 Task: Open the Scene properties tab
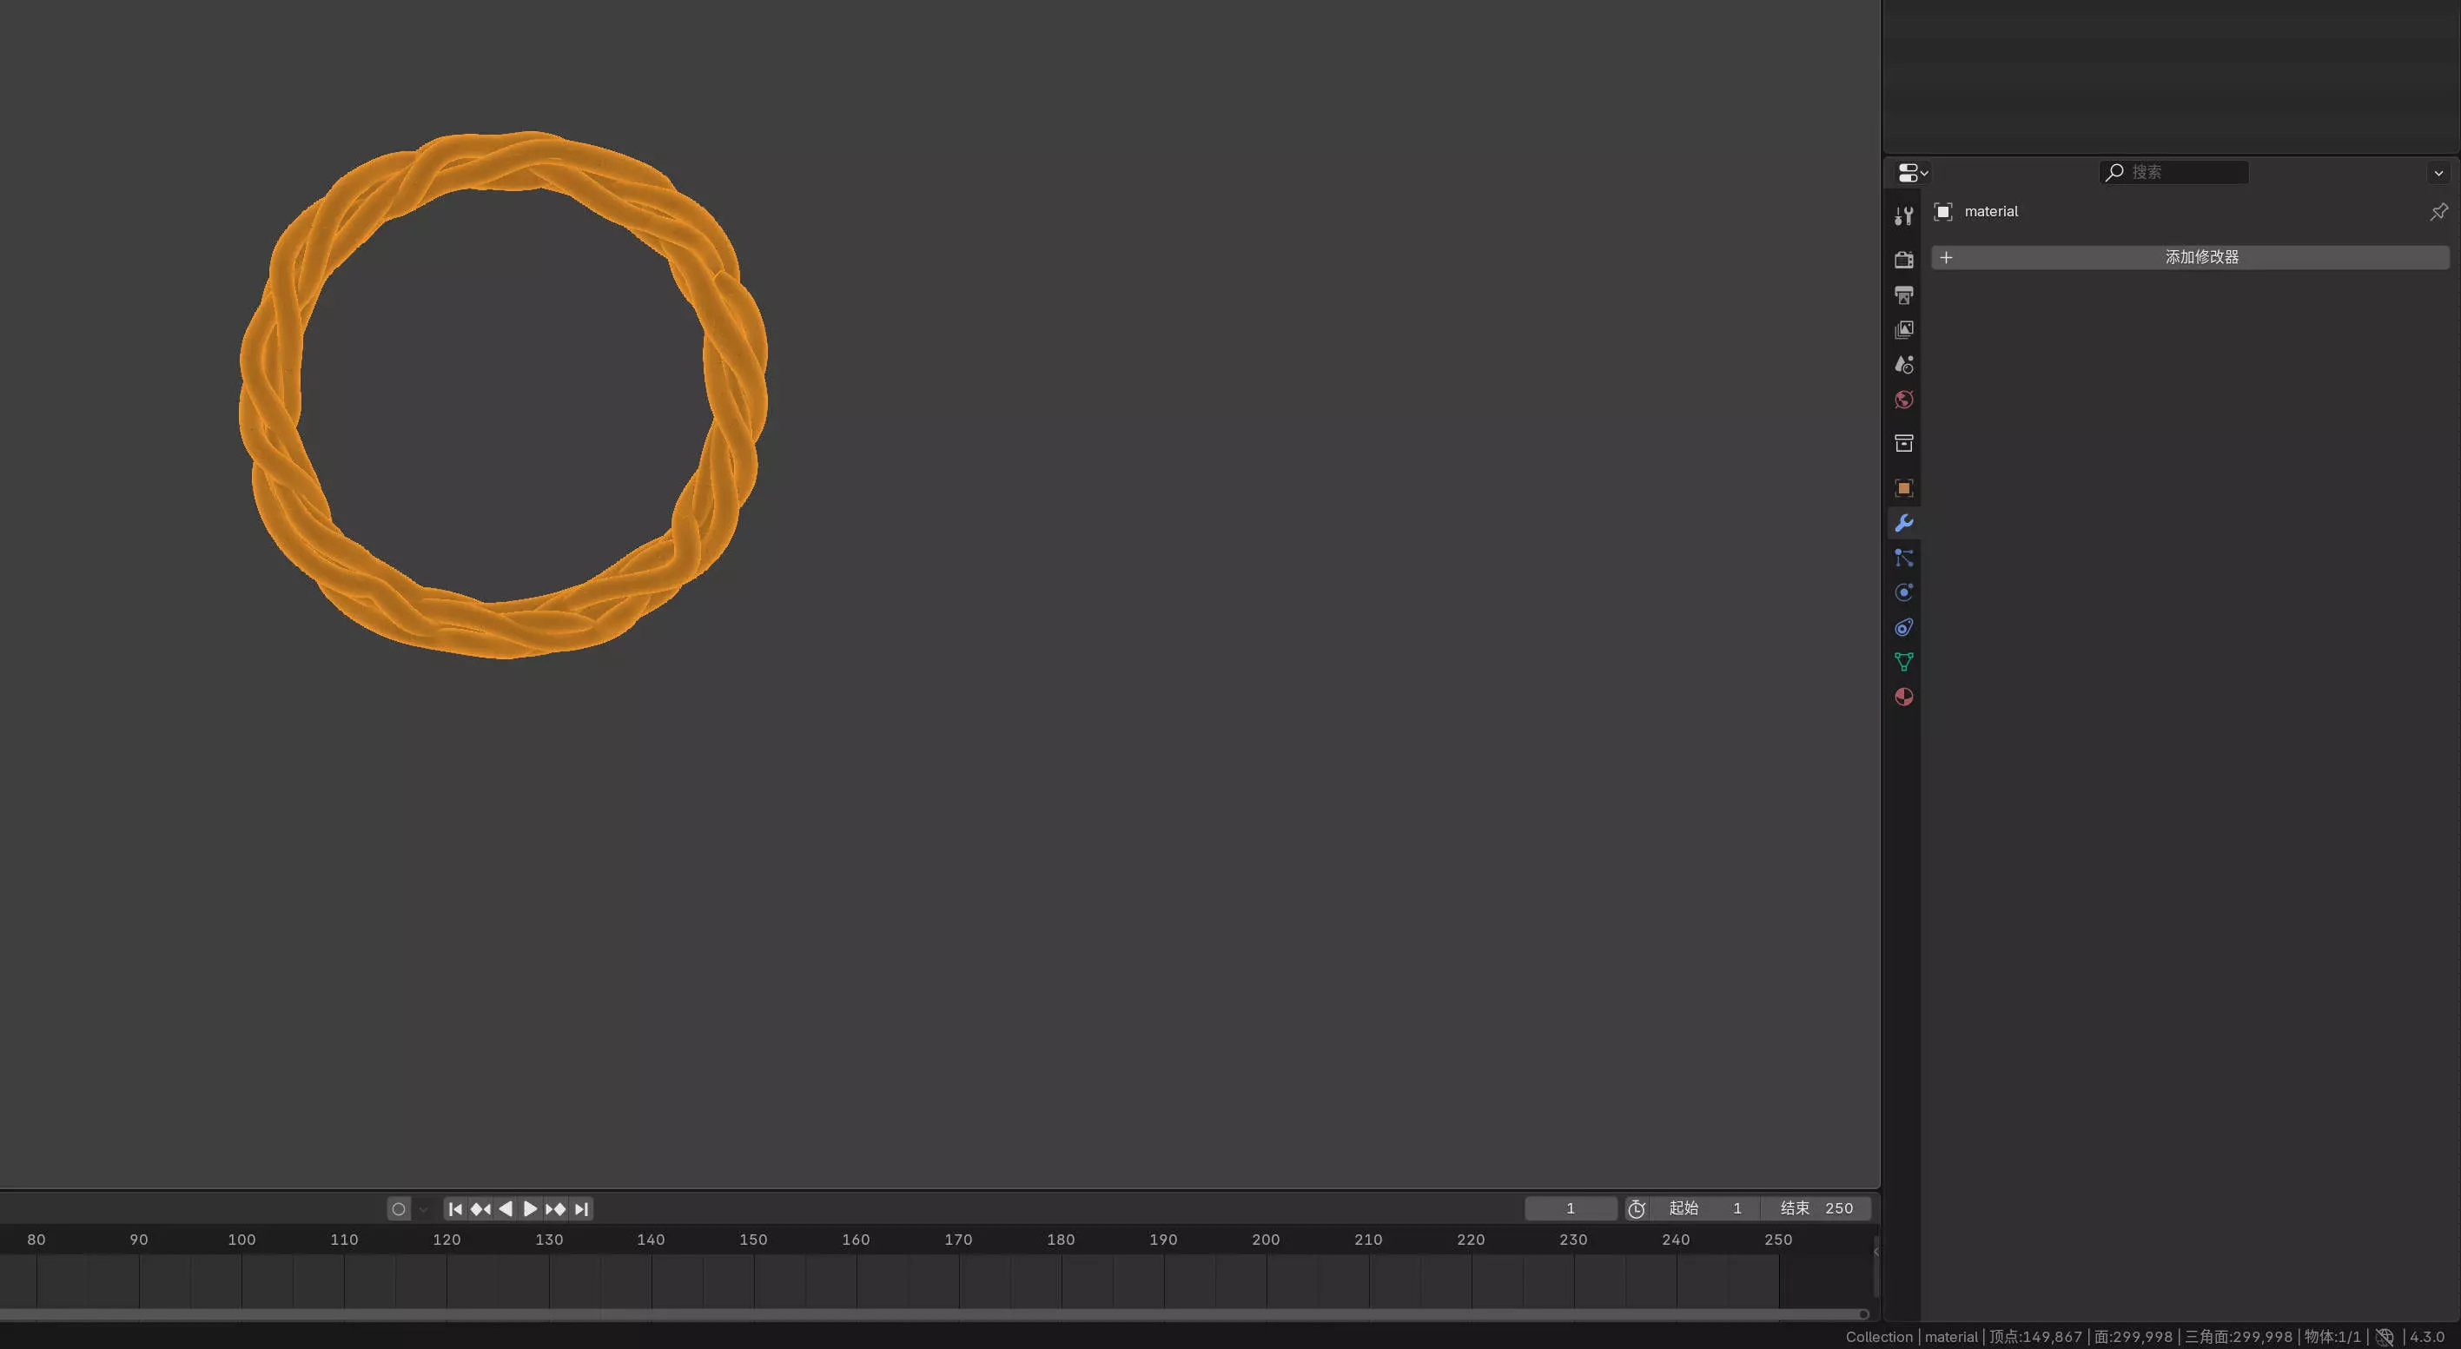[x=1903, y=364]
